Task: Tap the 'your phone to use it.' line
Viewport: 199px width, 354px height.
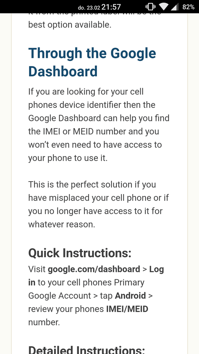Action: (68, 158)
